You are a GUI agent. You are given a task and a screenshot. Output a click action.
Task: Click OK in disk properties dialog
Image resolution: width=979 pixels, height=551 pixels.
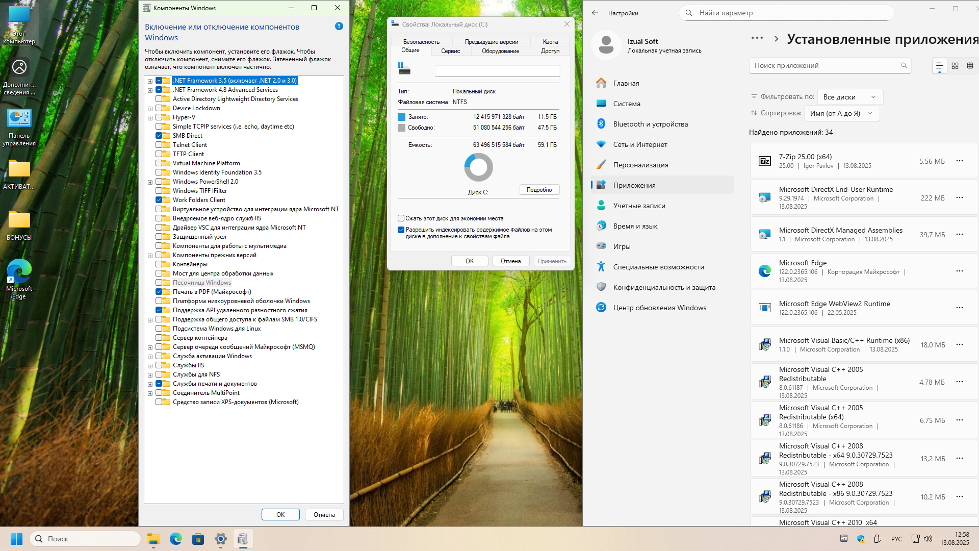click(470, 261)
